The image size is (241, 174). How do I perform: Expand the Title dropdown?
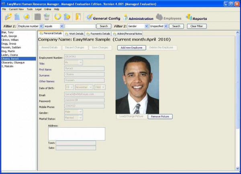[81, 62]
